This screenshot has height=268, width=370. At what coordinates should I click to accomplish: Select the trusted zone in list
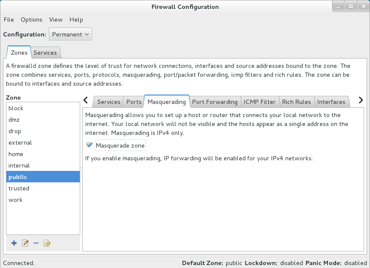point(19,188)
